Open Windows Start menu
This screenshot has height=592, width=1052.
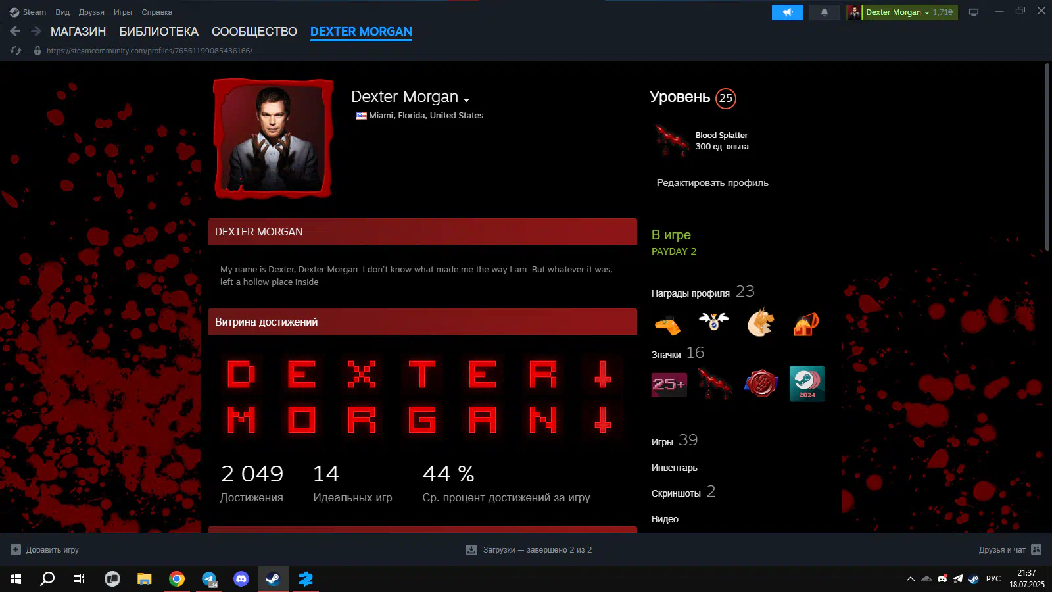(16, 579)
